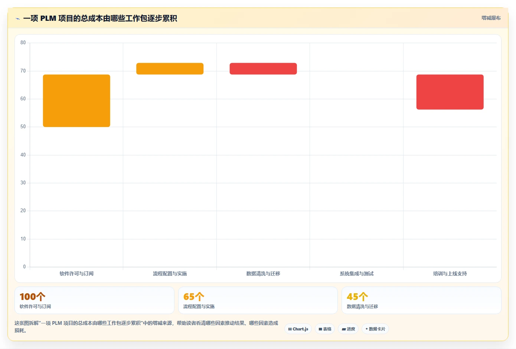Click the y-axis value 70
Viewport: 516px width, 349px height.
click(23, 71)
